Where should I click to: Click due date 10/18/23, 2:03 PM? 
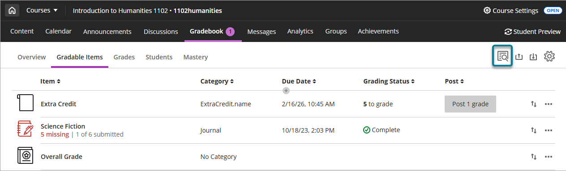pos(308,130)
